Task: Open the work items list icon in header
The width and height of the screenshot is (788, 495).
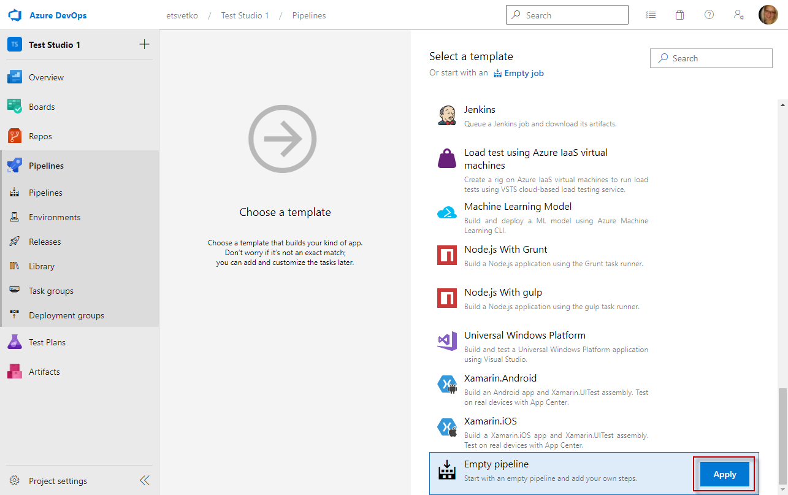Action: 651,15
